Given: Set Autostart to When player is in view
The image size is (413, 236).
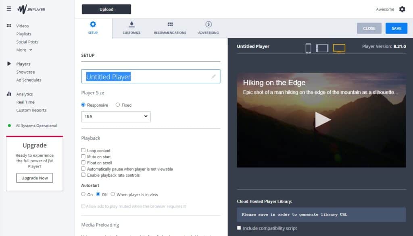Looking at the screenshot, I should pos(113,194).
